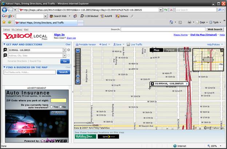Click the overview minimap viewport rectangle
The height and width of the screenshot is (149, 227).
point(208,60)
